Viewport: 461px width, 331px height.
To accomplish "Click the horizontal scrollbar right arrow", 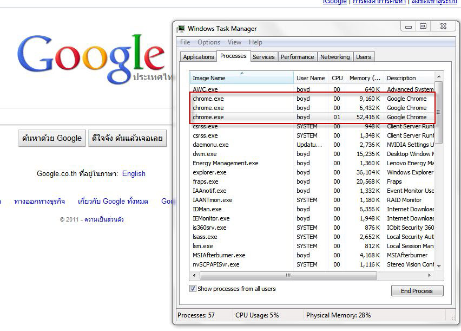I will [x=430, y=275].
